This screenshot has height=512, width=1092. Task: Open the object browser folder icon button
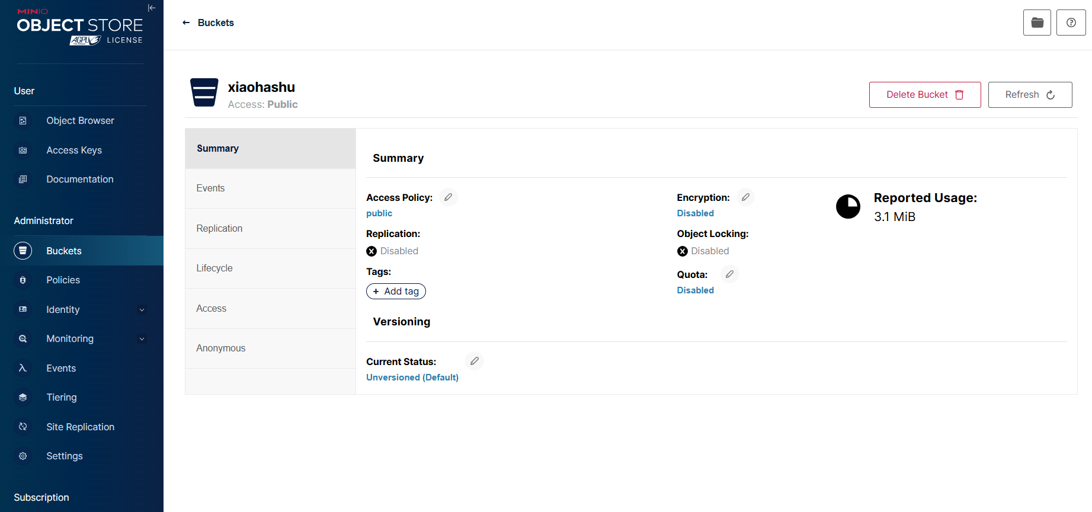tap(1036, 23)
